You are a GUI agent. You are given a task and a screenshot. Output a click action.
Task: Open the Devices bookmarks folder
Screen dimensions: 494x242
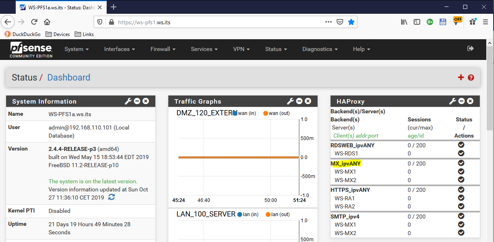58,34
